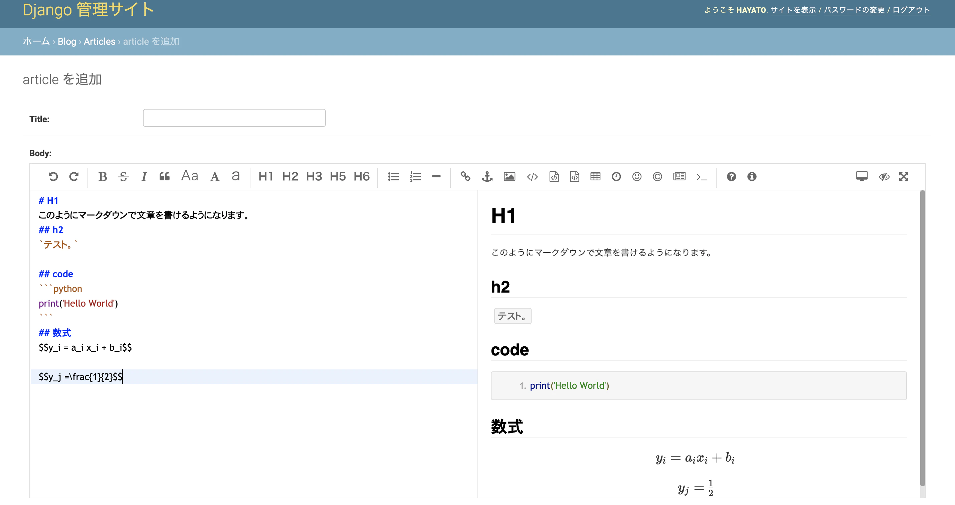This screenshot has height=505, width=955.
Task: Go to ホーム breadcrumb
Action: [x=36, y=41]
